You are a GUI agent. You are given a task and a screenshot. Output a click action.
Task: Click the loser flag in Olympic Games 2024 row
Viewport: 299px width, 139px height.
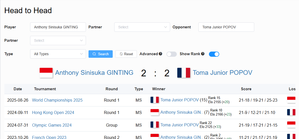pyautogui.click(x=291, y=125)
